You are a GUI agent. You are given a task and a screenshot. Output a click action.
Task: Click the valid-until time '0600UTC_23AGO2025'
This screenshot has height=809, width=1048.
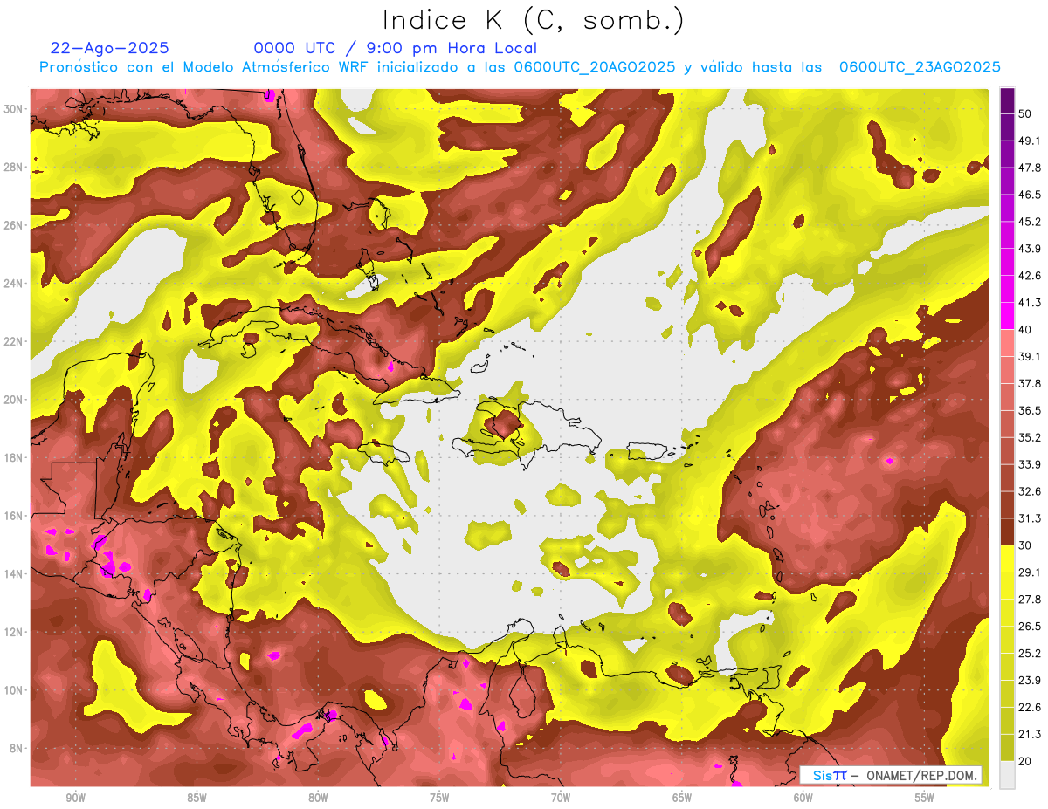tap(920, 67)
